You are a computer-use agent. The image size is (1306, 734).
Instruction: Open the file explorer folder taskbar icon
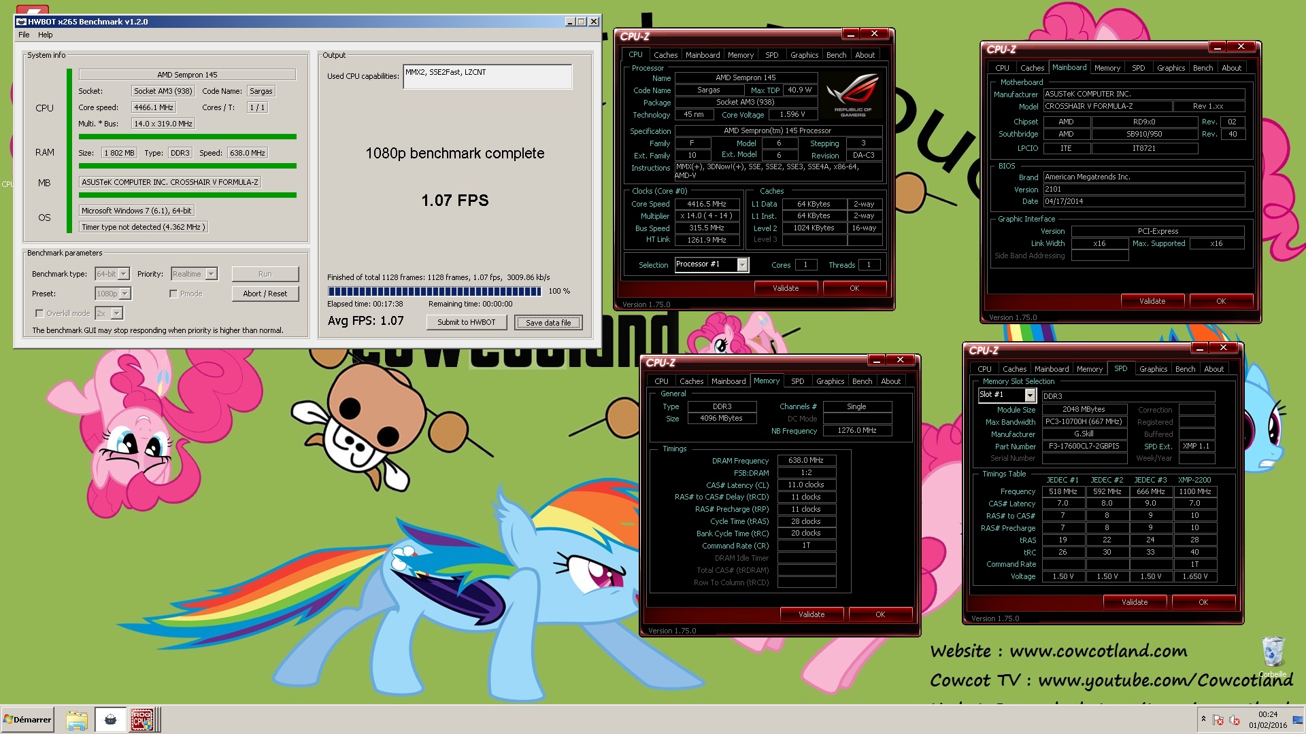coord(77,720)
